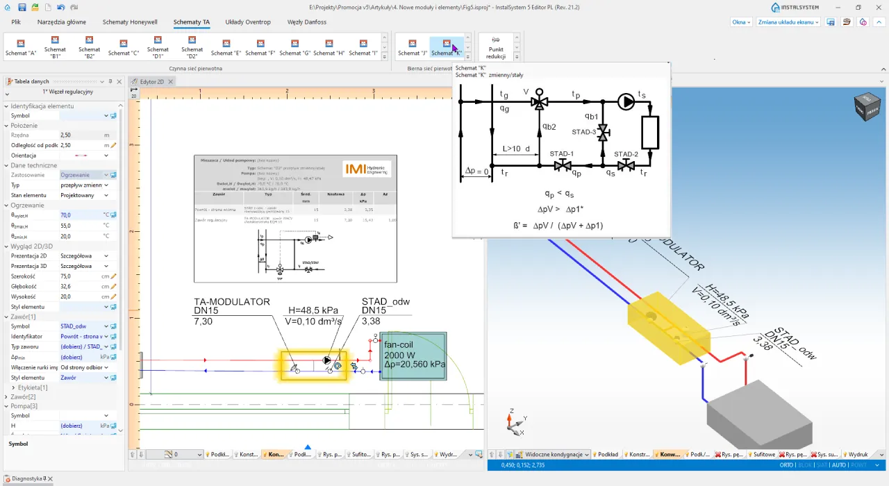Collapse the Ogrzewanie property group
The image size is (889, 486).
(7, 206)
